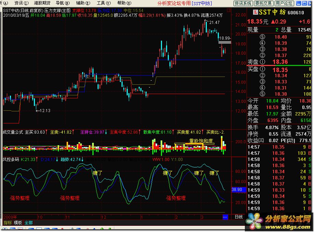The height and width of the screenshot is (232, 314).
Task: Select the sell-5 price 18.40
Action: coord(281,37)
